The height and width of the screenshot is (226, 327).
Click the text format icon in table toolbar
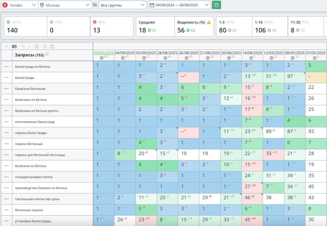(52, 46)
